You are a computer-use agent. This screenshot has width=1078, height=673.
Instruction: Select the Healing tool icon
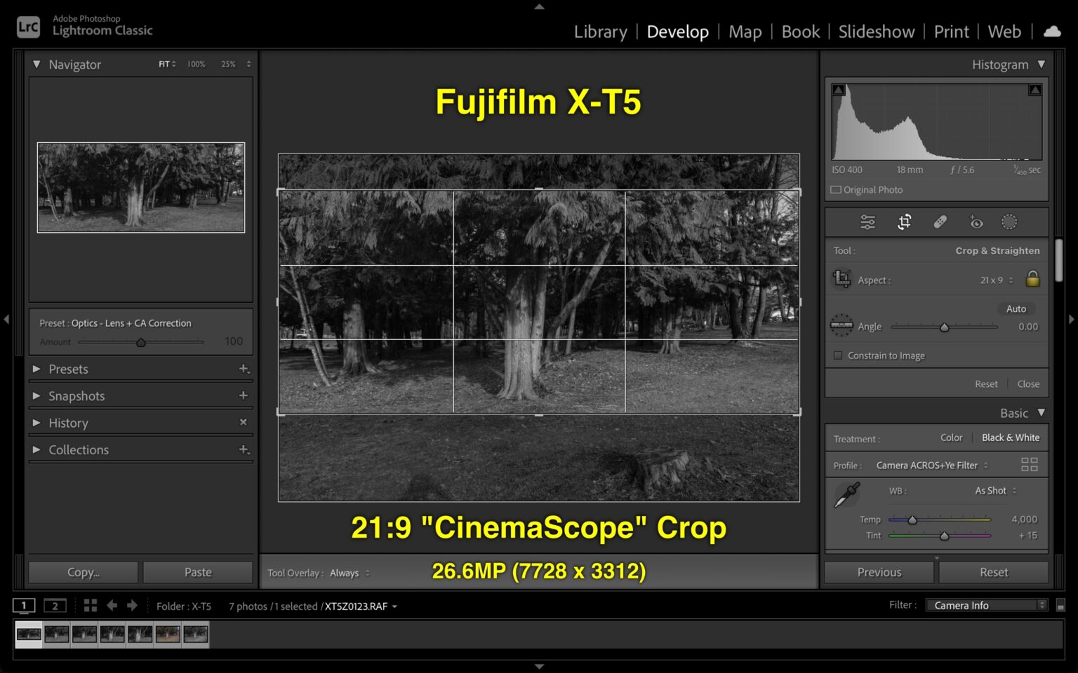coord(940,222)
